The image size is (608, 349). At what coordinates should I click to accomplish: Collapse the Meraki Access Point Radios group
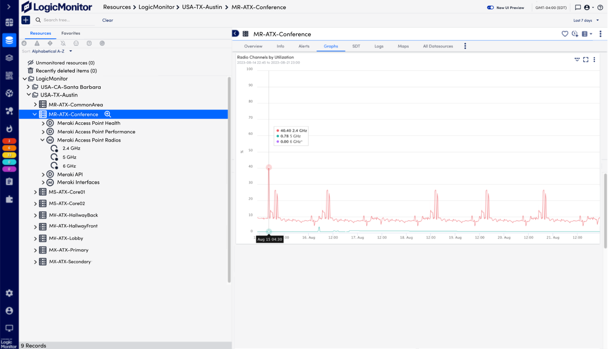click(43, 140)
